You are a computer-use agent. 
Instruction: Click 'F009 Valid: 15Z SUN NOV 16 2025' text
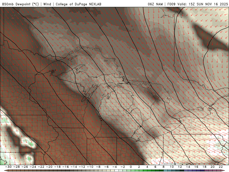tap(198, 4)
